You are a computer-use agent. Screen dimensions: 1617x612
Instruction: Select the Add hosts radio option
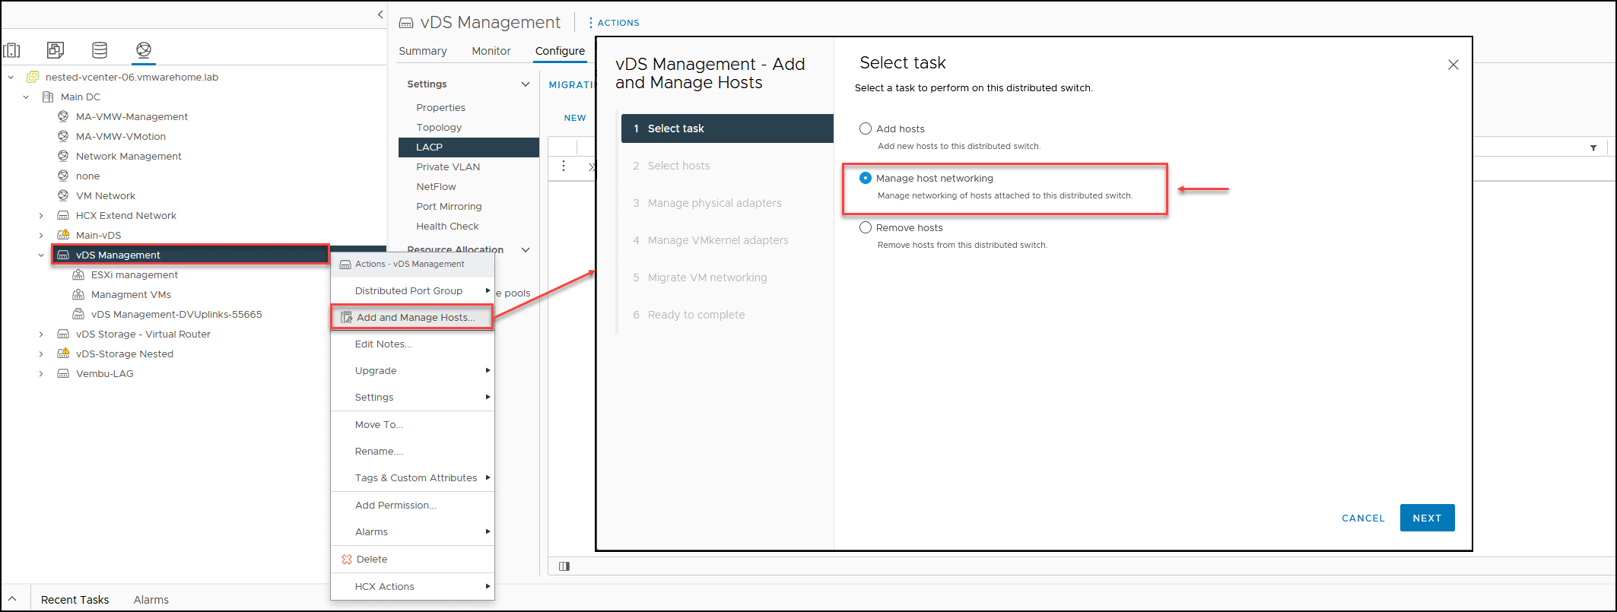866,128
